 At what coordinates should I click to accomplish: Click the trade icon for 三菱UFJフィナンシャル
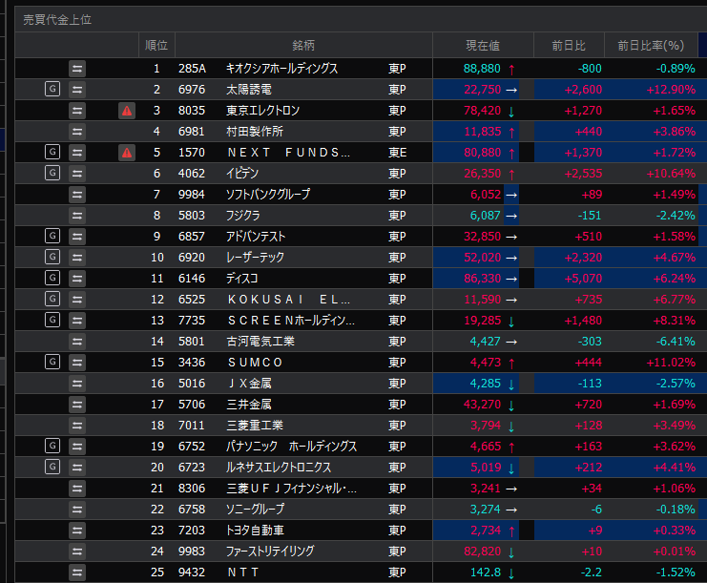click(x=77, y=489)
